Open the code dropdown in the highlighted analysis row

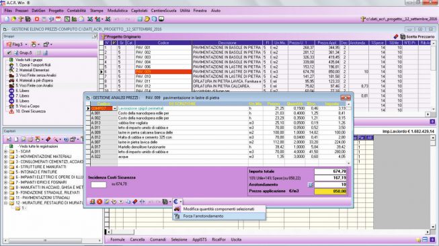click(115, 108)
